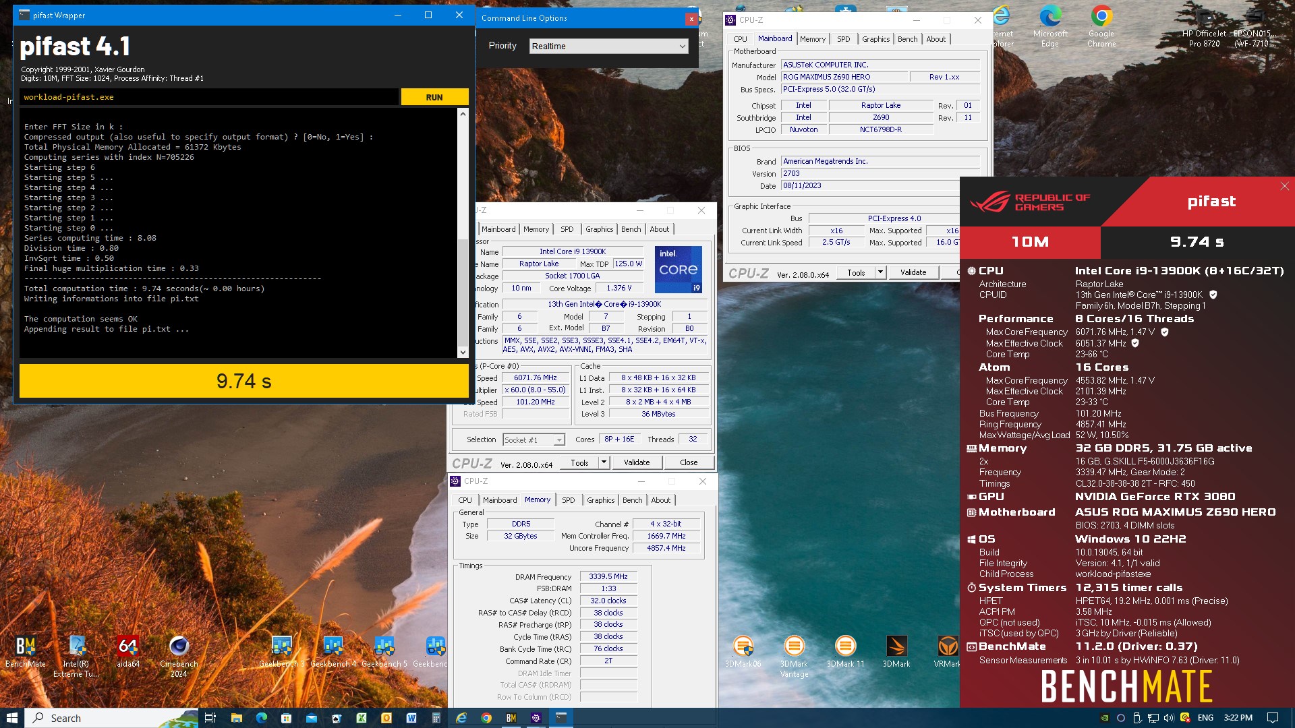Open the Microsoft Edge desktop shortcut
The image size is (1295, 728).
click(1050, 27)
